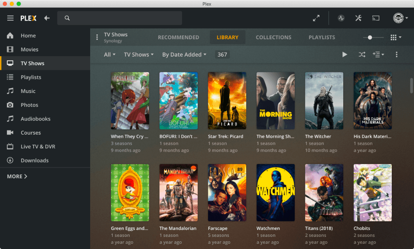414x249 pixels.
Task: Open the hamburger navigation menu
Action: tap(11, 18)
